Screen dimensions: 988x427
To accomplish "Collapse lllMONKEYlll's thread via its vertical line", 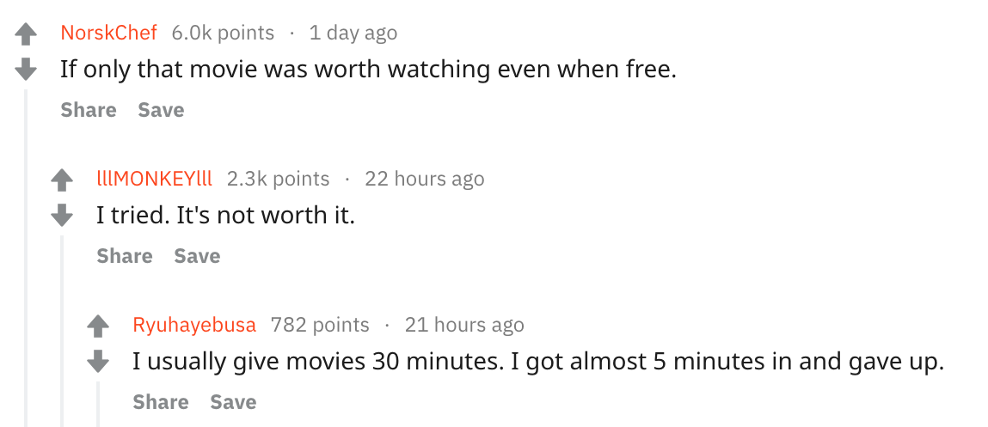I will [x=62, y=335].
